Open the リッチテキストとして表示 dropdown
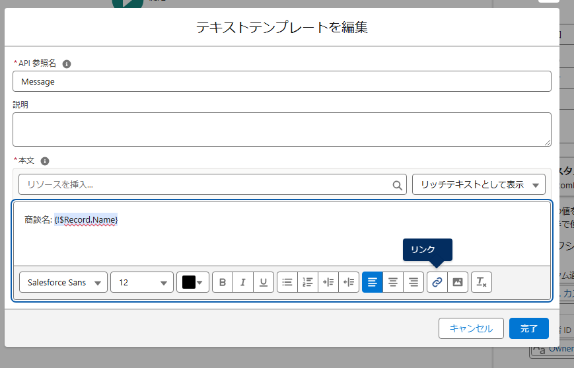 [x=478, y=184]
